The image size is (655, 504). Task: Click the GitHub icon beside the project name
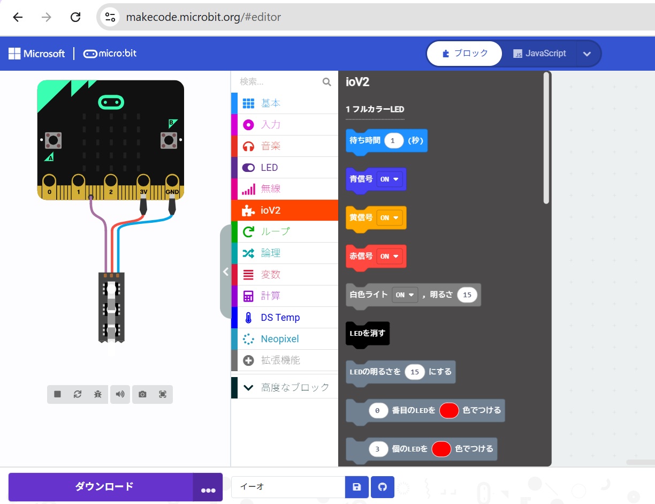(383, 487)
